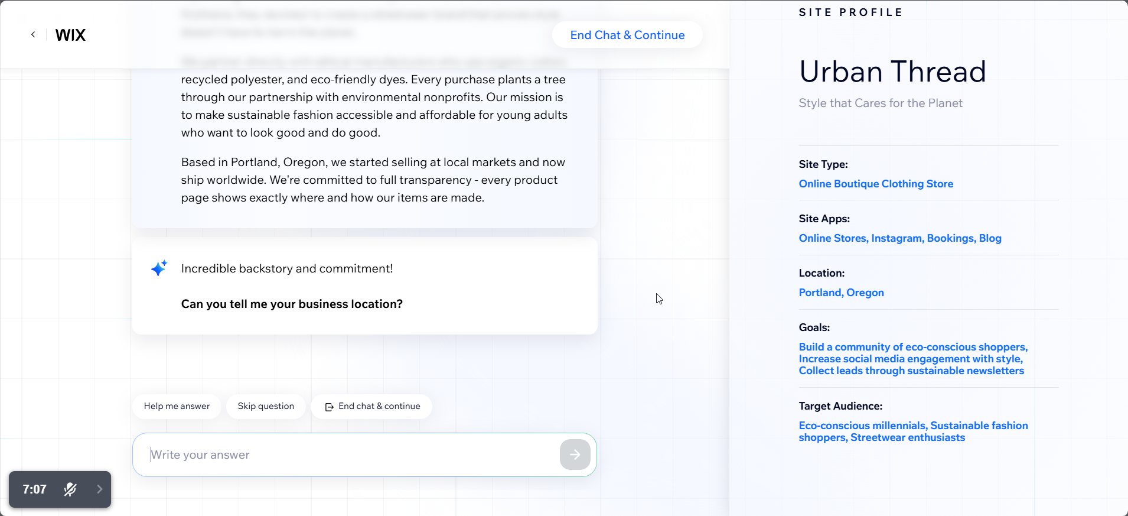The width and height of the screenshot is (1128, 516).
Task: Click Portland, Oregon location value
Action: (x=841, y=293)
